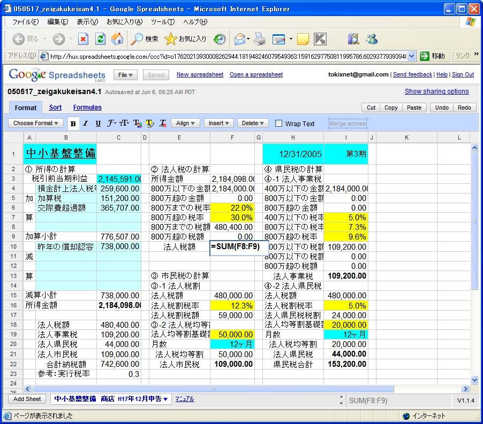Print the page using the printer icon
Viewport: 483px width, 424px height.
coord(260,39)
